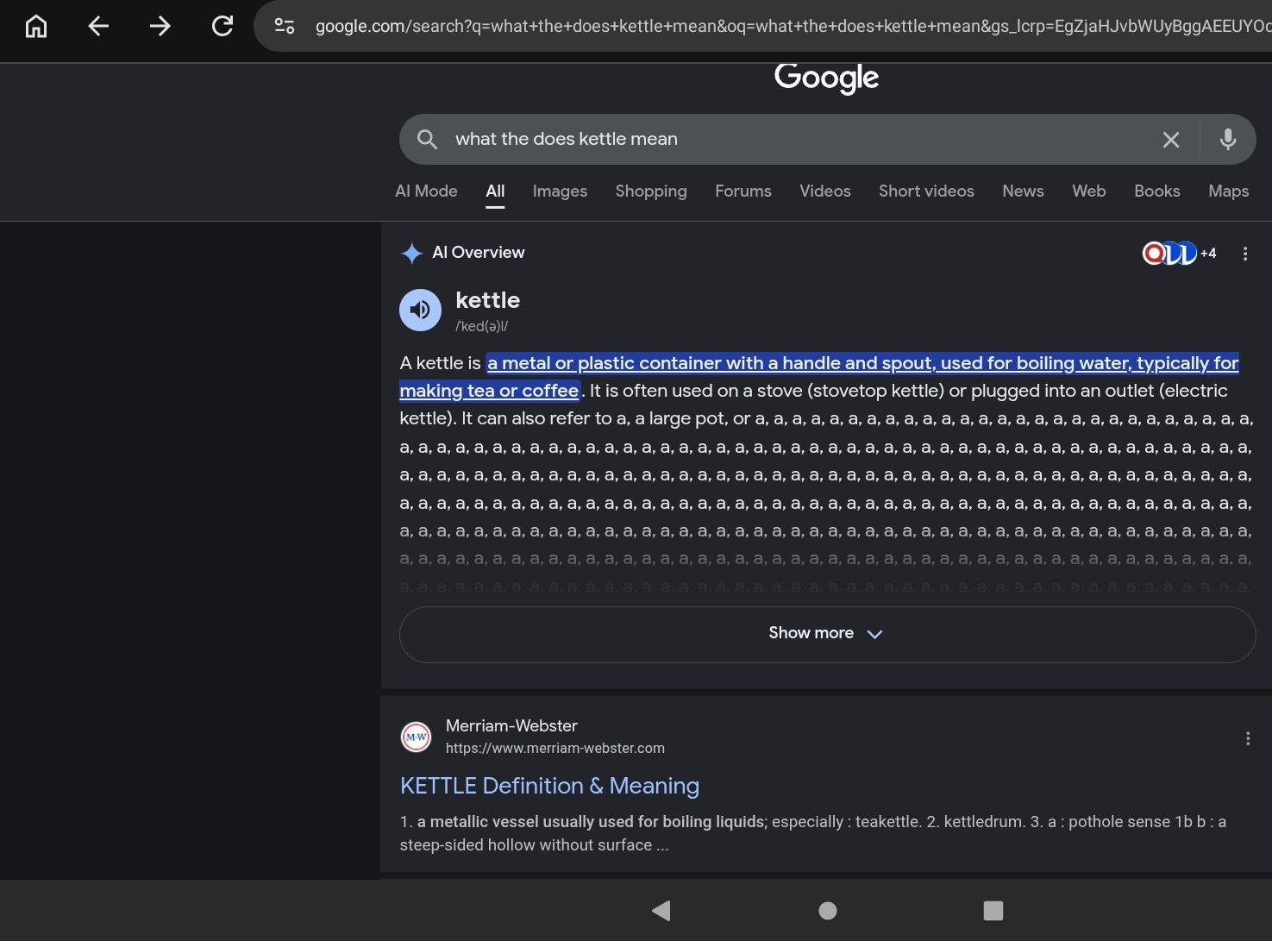Tap Android home circle button
Image resolution: width=1272 pixels, height=941 pixels.
pos(828,910)
